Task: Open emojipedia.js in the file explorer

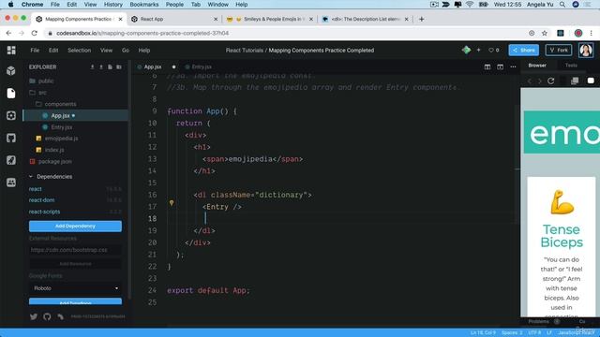Action: pyautogui.click(x=61, y=139)
